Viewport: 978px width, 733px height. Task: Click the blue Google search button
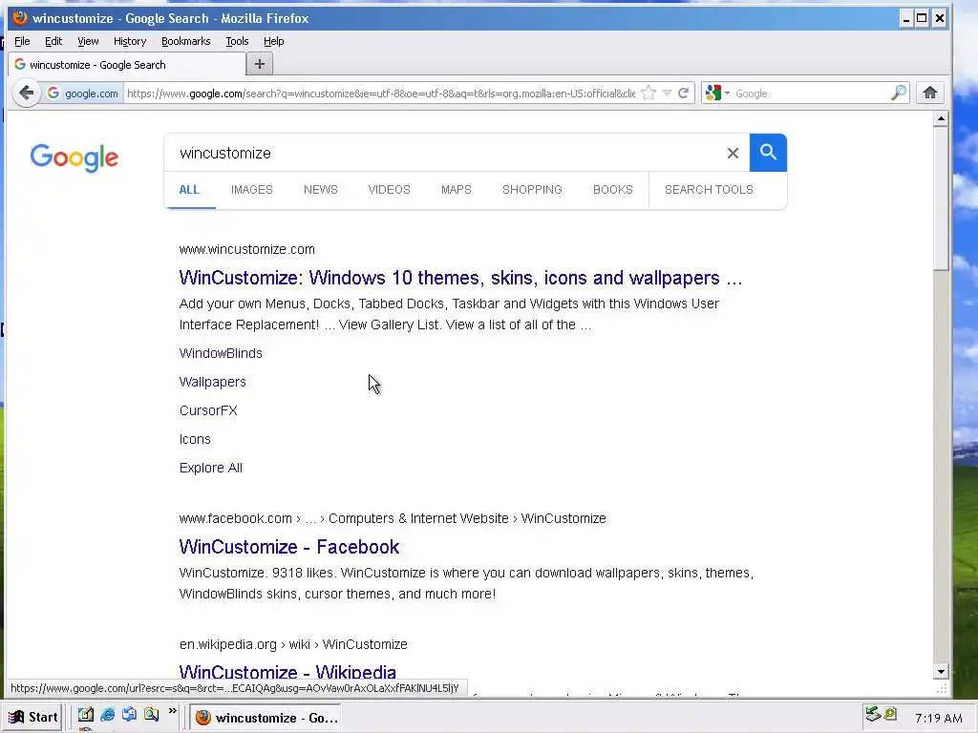pos(768,153)
